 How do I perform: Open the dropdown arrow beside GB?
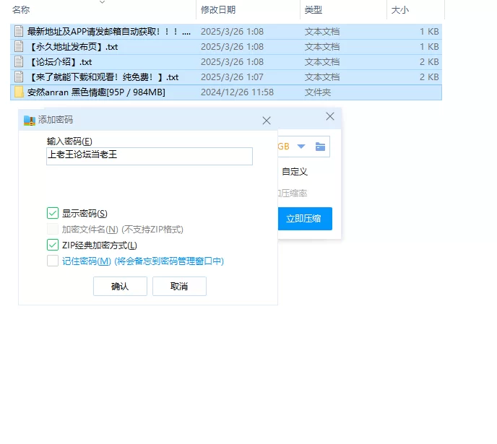click(x=301, y=147)
